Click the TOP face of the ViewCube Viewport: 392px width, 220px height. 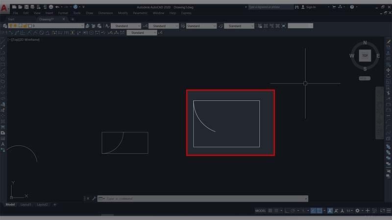coord(365,56)
